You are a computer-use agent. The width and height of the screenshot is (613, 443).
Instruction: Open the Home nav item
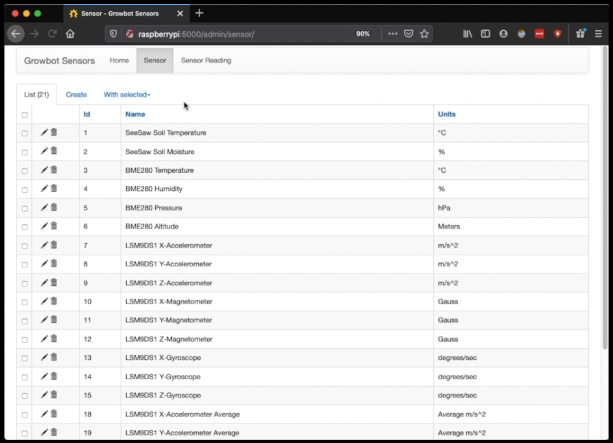(x=119, y=60)
